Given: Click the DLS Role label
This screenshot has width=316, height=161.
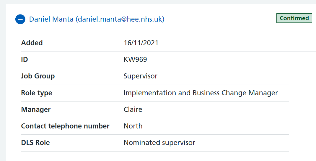Looking at the screenshot, I should pos(35,143).
